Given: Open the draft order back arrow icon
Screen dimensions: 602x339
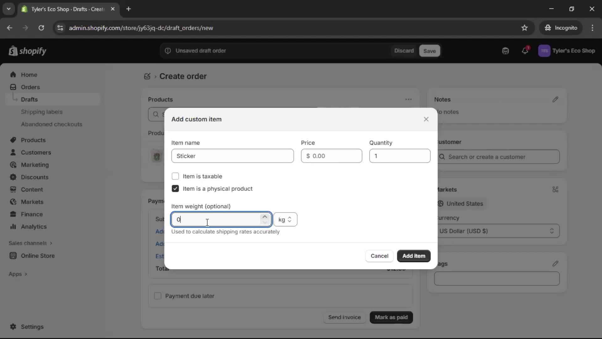Looking at the screenshot, I should [x=147, y=76].
